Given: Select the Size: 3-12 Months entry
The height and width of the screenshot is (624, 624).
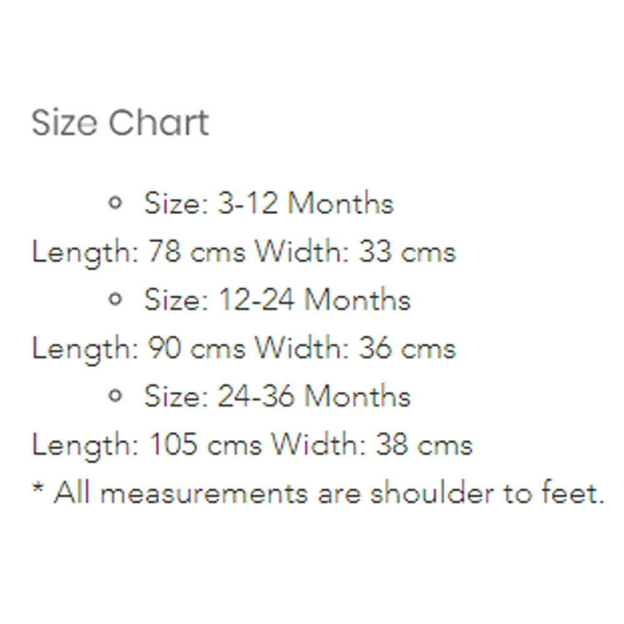Looking at the screenshot, I should [x=269, y=203].
